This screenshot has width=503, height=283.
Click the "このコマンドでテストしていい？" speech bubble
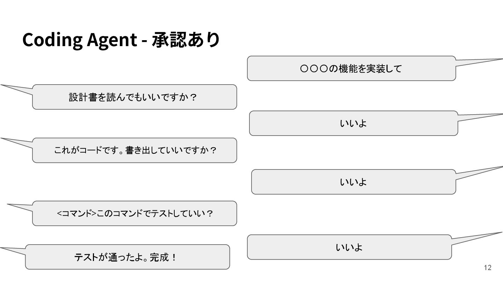pos(134,213)
